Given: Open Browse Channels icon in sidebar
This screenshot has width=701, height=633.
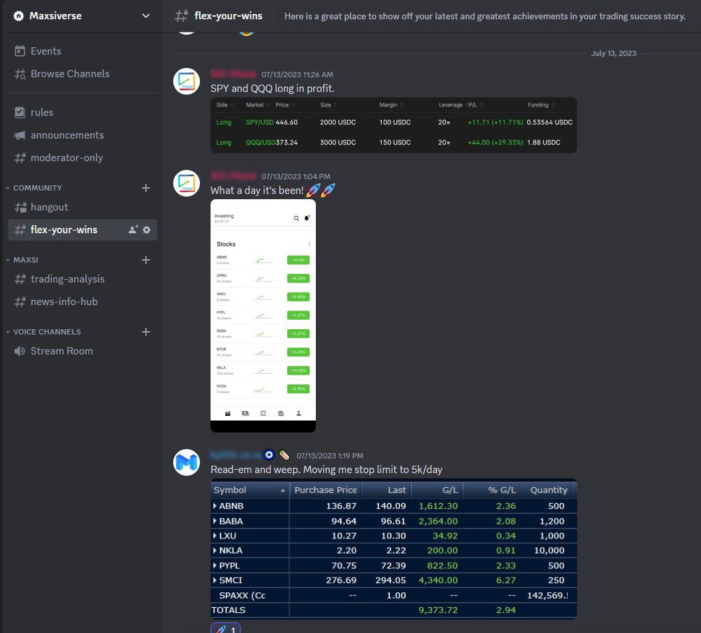Looking at the screenshot, I should tap(20, 74).
